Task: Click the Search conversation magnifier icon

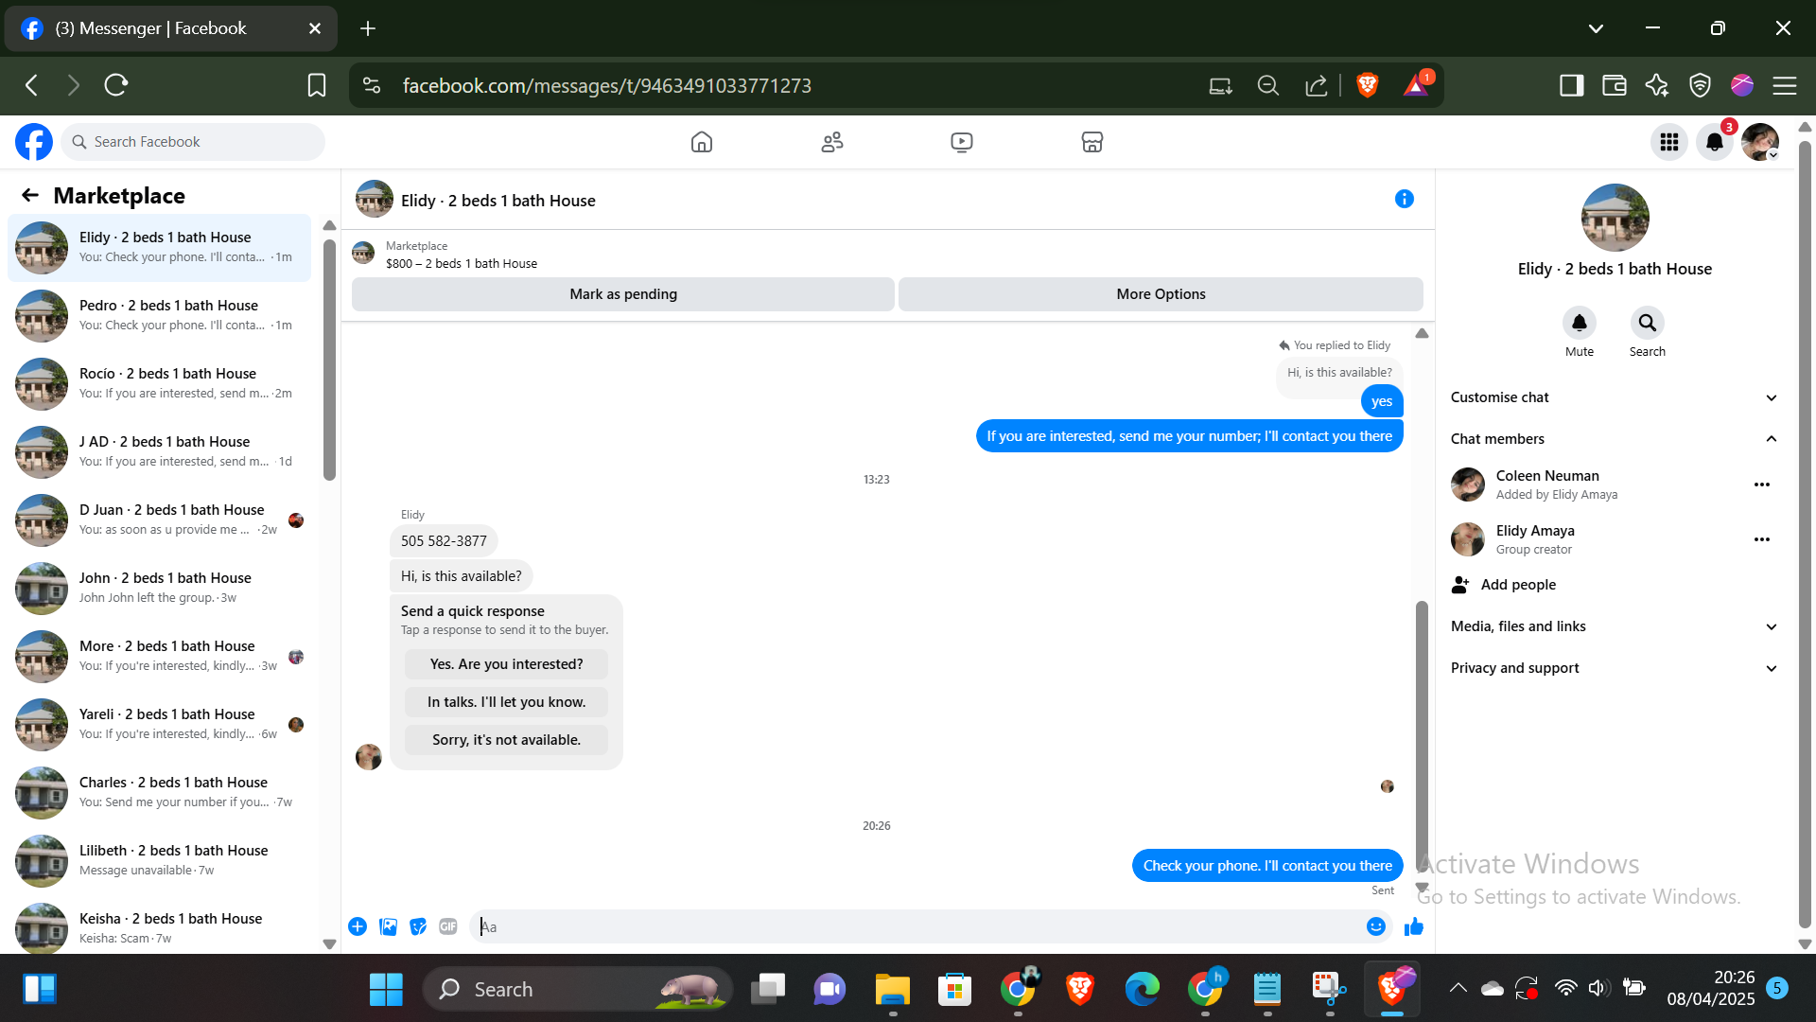Action: pos(1647,323)
